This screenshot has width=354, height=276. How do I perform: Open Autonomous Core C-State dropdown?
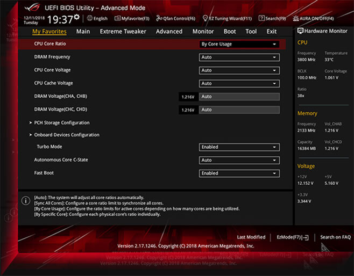click(x=239, y=160)
